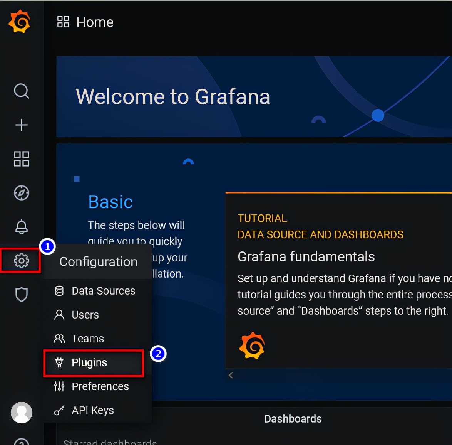Click the Welcome to Grafana banner text
This screenshot has width=452, height=445.
click(x=173, y=96)
